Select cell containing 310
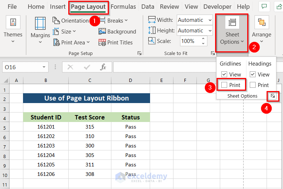Screen dimensions: 283x189 pos(90,136)
